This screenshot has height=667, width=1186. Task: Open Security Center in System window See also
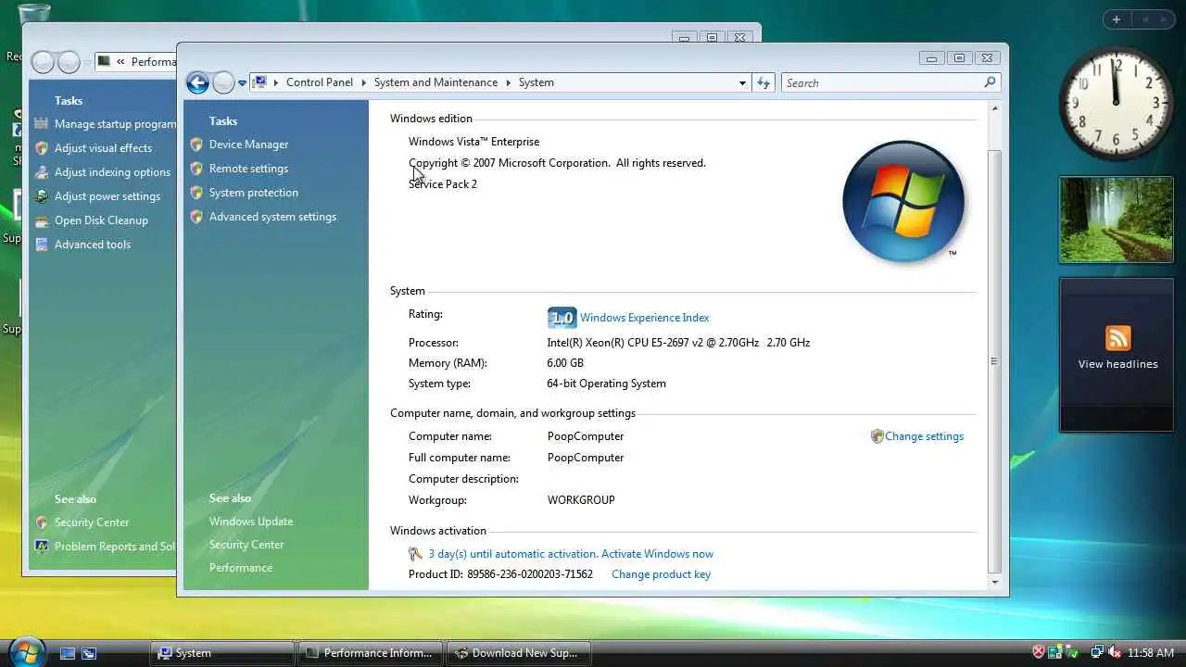pyautogui.click(x=246, y=545)
